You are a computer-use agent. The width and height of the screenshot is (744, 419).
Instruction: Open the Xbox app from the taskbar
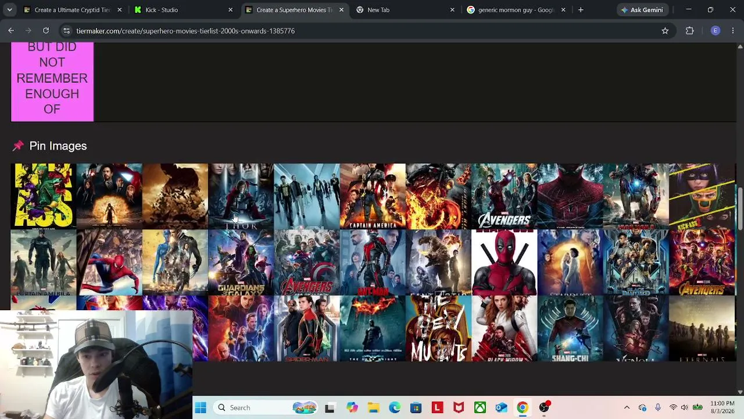tap(480, 408)
